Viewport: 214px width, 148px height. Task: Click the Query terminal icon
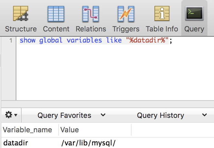click(194, 14)
